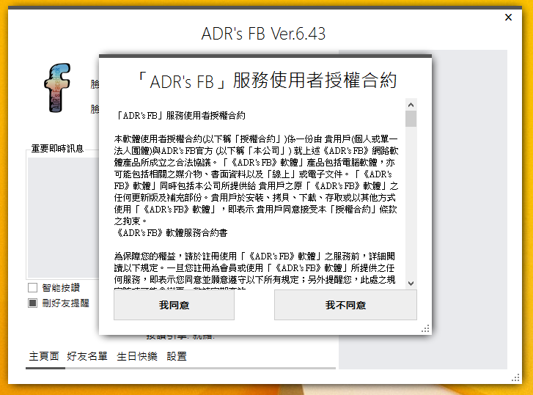Open the 好友名單 tab
Screen dimensions: 533x395
coord(87,356)
